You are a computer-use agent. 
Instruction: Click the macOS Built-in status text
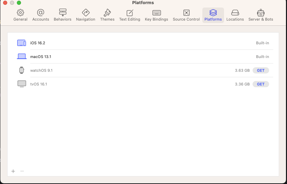[263, 57]
